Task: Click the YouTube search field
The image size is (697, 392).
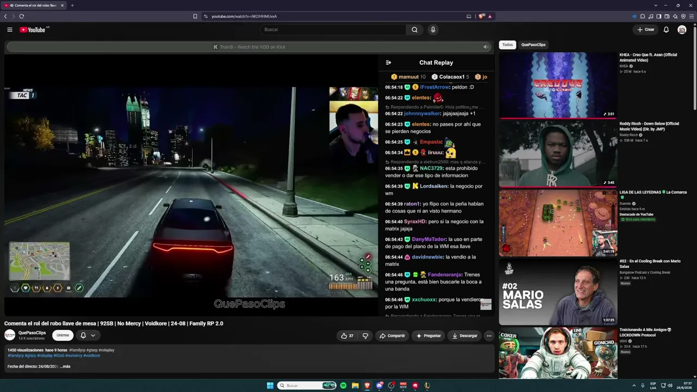Action: tap(333, 29)
